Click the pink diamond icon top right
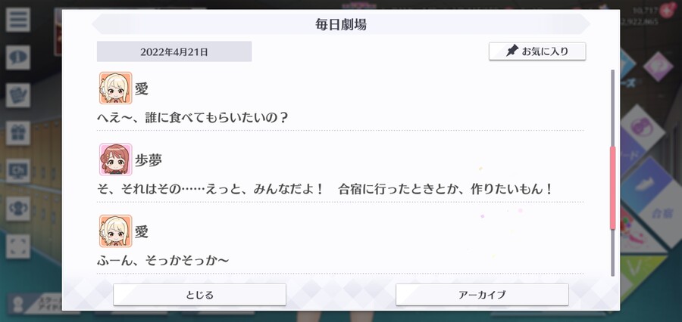The width and height of the screenshot is (682, 322). click(658, 67)
